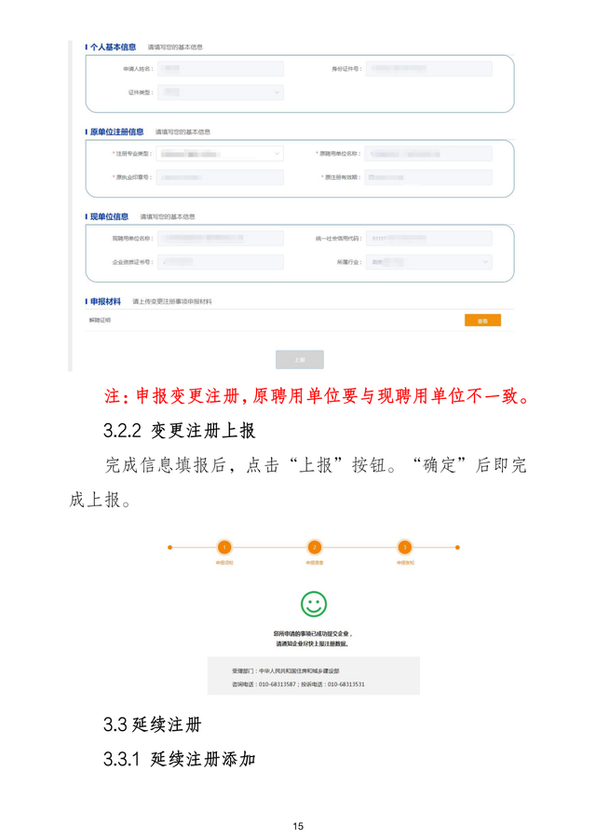Click the step 2 circle in the progress bar
596x840 pixels.
click(x=314, y=547)
